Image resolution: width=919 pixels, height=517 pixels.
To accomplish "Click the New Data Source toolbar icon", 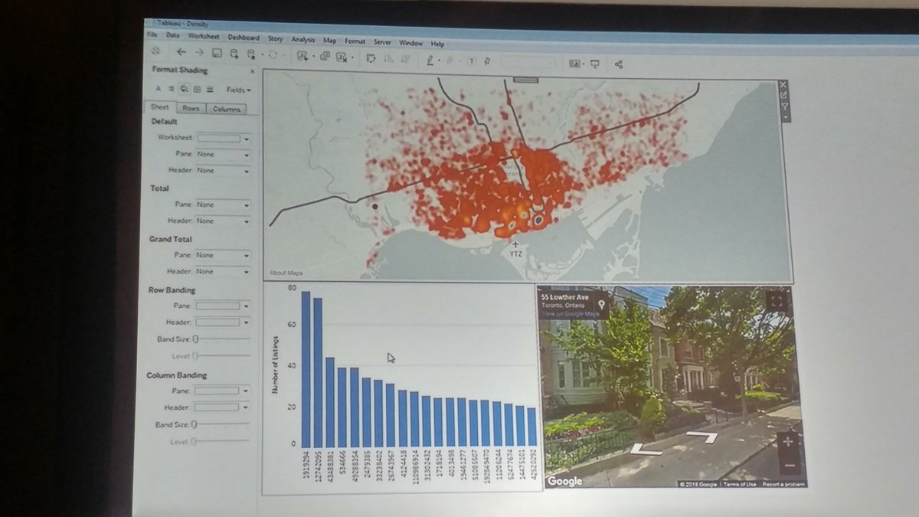I will (x=234, y=54).
